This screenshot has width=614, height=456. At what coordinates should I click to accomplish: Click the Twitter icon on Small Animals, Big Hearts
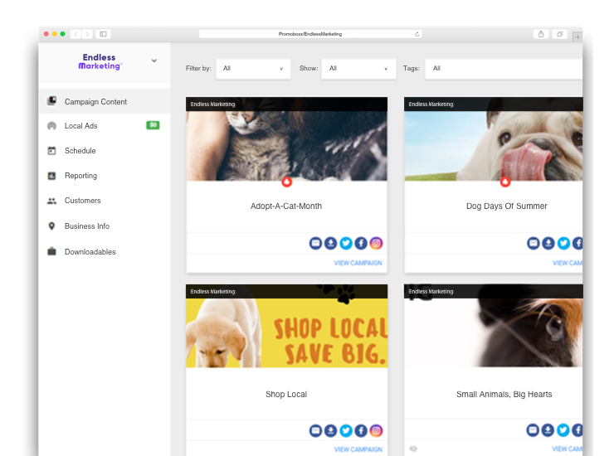click(x=563, y=430)
